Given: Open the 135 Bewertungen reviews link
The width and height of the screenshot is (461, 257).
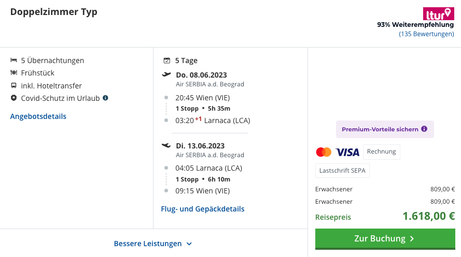Looking at the screenshot, I should 426,34.
